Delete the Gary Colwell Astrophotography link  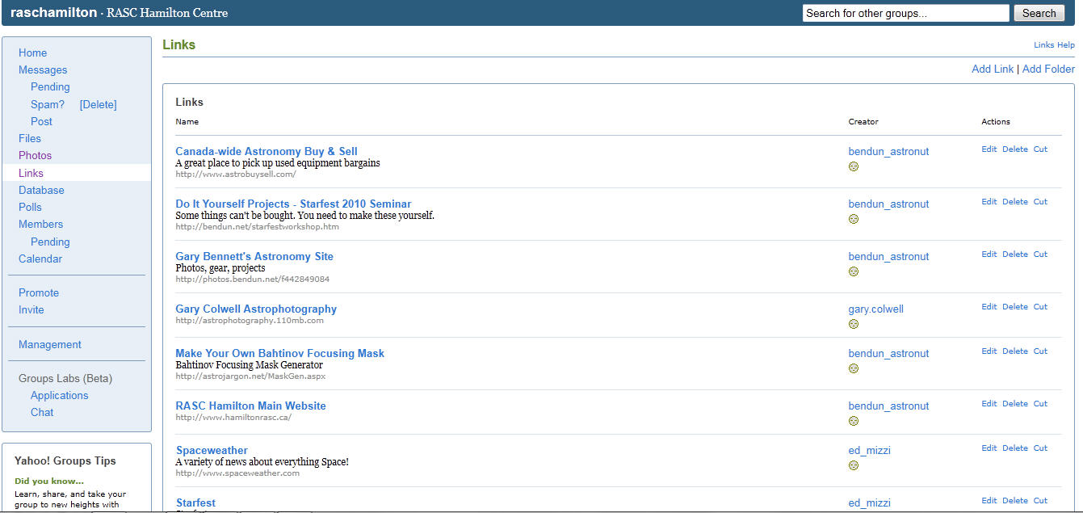[1014, 306]
